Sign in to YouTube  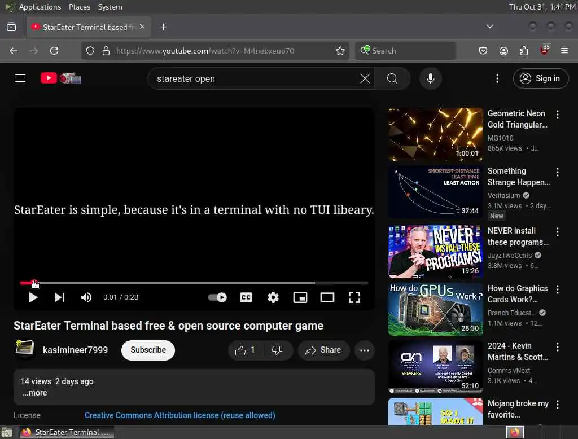[x=541, y=78]
